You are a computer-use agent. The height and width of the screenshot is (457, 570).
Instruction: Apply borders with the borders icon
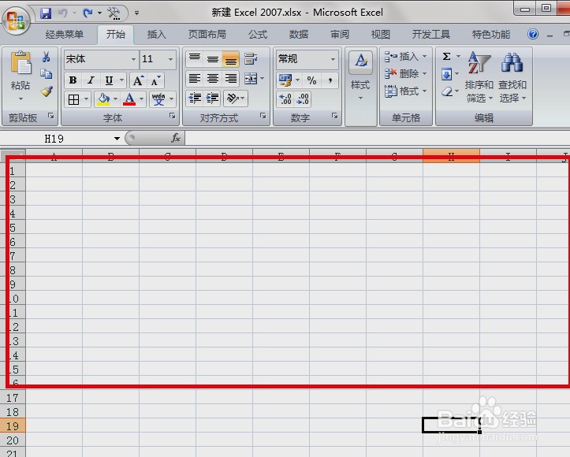(x=74, y=99)
